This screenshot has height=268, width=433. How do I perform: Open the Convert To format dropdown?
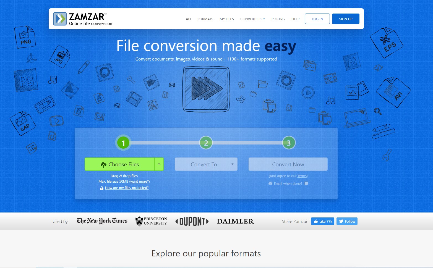click(x=206, y=164)
